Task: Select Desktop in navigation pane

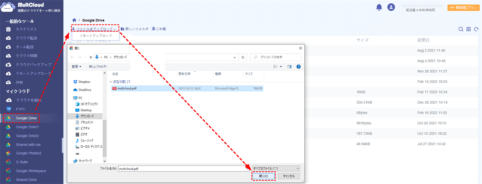Action: point(86,110)
